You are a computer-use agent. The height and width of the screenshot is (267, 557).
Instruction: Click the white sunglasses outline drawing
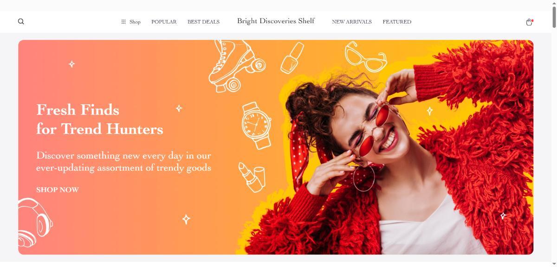[x=366, y=56]
